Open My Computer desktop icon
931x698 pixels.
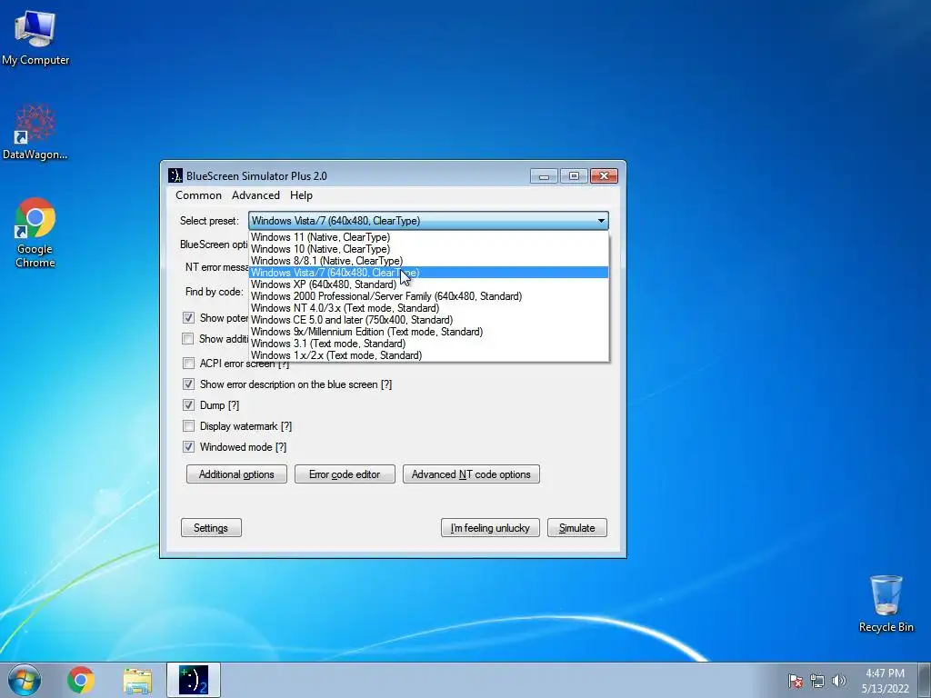coord(35,37)
